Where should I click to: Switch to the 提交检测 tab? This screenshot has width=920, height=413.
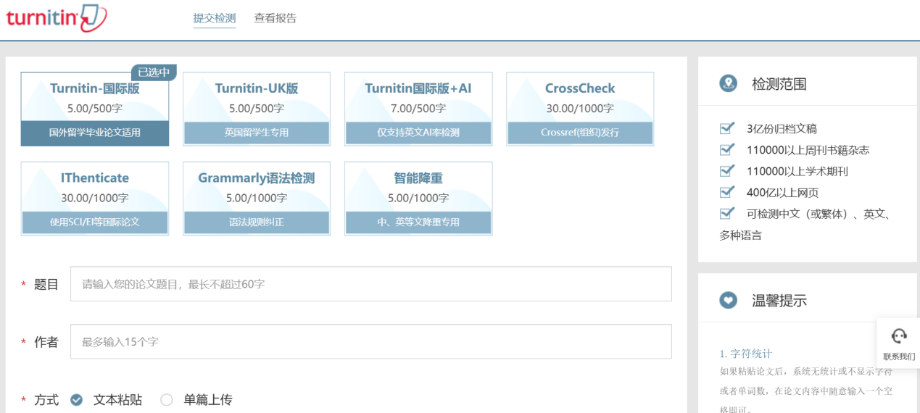[x=215, y=18]
